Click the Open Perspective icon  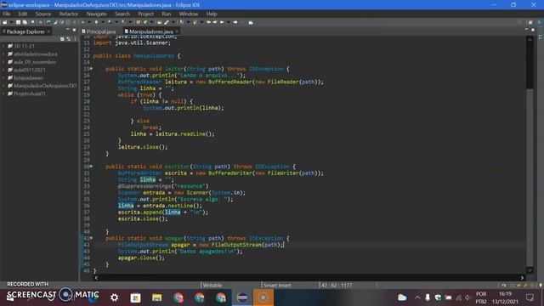click(530, 22)
